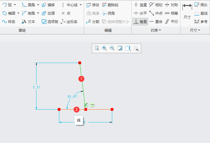Select the 坐标系 (Coordinate system) tool

pyautogui.click(x=69, y=22)
